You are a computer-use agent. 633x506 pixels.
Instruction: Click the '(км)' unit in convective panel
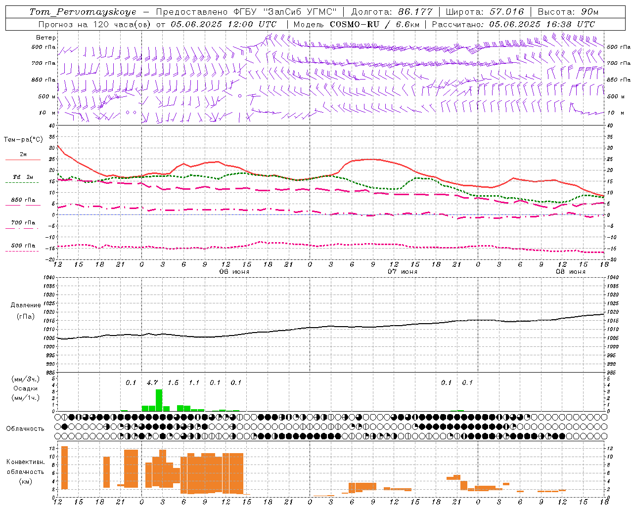[x=26, y=481]
